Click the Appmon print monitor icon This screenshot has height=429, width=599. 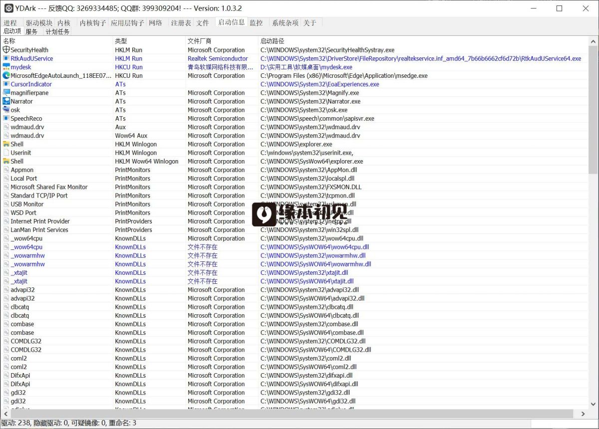click(x=6, y=170)
